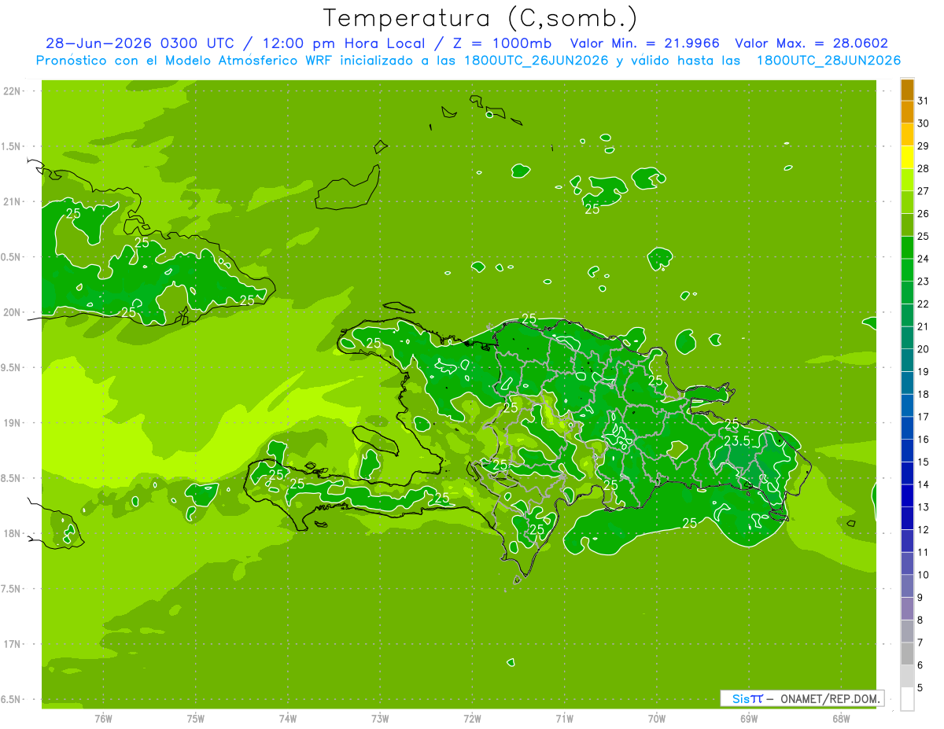
Task: Click the '19N' latitude axis label
Action: [12, 423]
